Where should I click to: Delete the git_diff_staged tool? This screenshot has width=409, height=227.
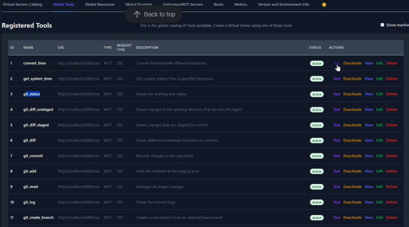391,125
